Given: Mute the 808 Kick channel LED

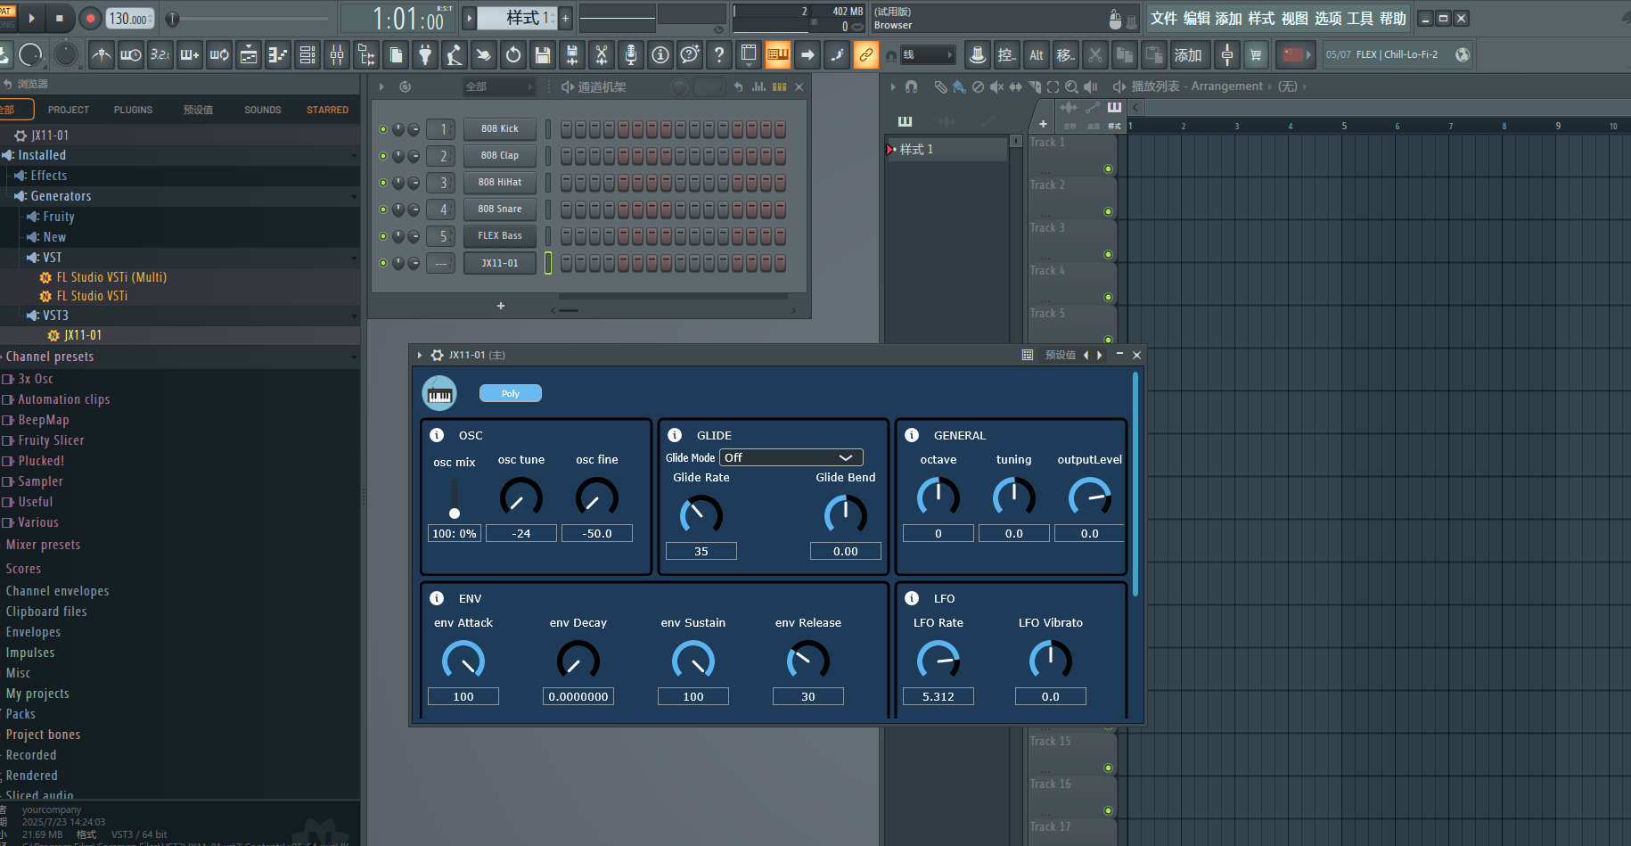Looking at the screenshot, I should pyautogui.click(x=383, y=129).
